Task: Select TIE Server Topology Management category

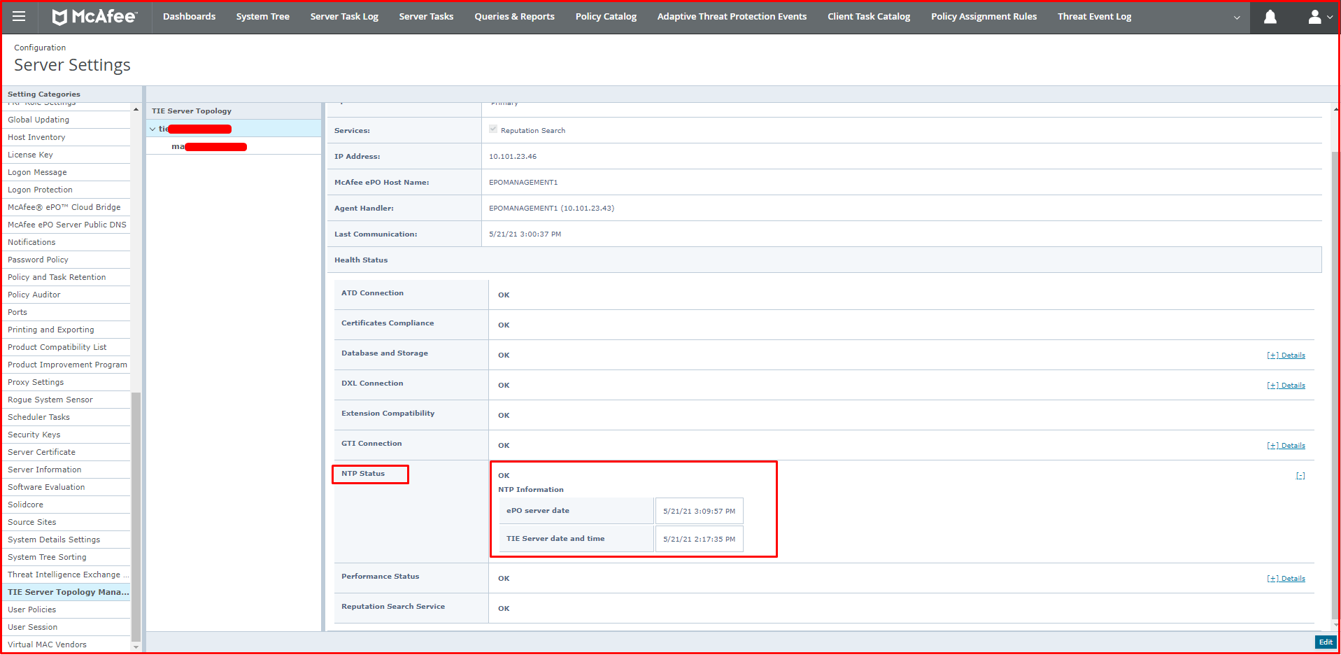Action: [x=66, y=592]
